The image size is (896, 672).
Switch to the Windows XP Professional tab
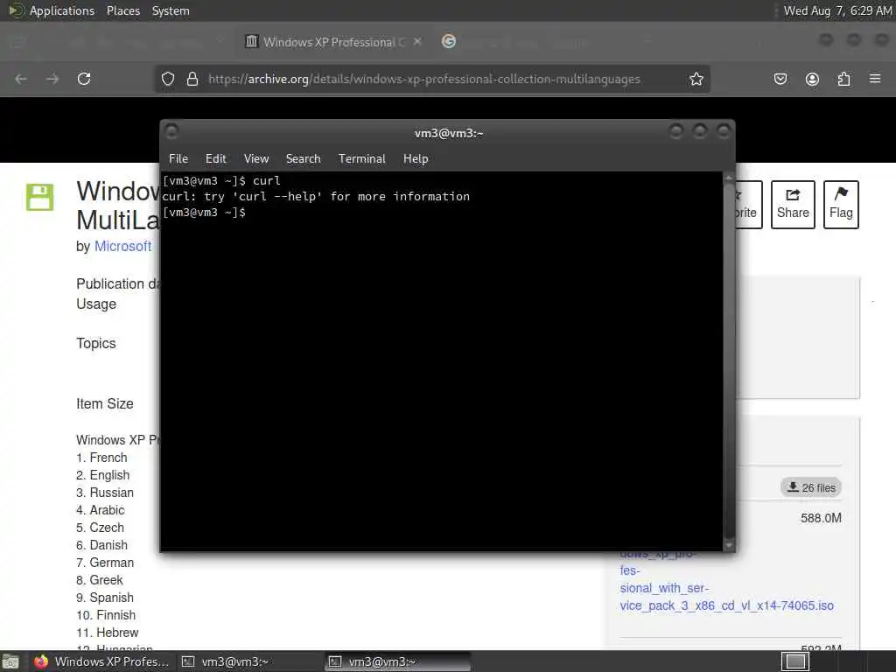click(333, 42)
